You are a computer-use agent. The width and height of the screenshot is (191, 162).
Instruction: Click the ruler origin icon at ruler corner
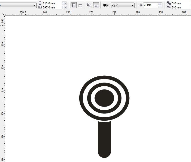[3, 13]
